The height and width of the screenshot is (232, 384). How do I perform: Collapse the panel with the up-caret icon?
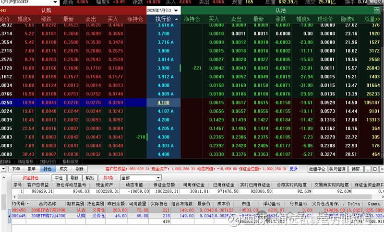click(4, 178)
